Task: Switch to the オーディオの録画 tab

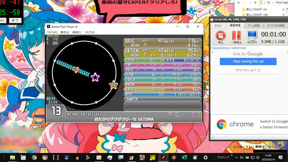Action: pos(276,25)
